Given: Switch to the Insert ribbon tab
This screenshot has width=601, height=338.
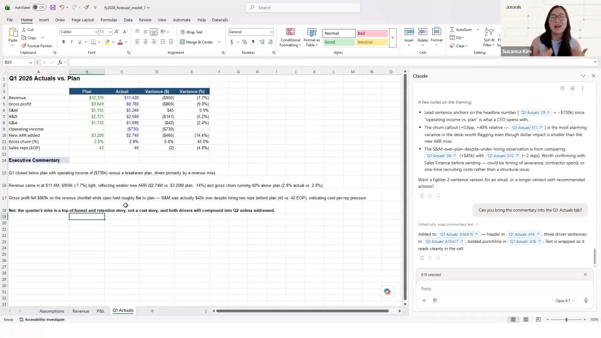Looking at the screenshot, I should point(44,20).
